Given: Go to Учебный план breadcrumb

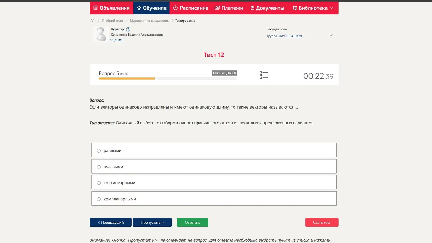Looking at the screenshot, I should 112,21.
